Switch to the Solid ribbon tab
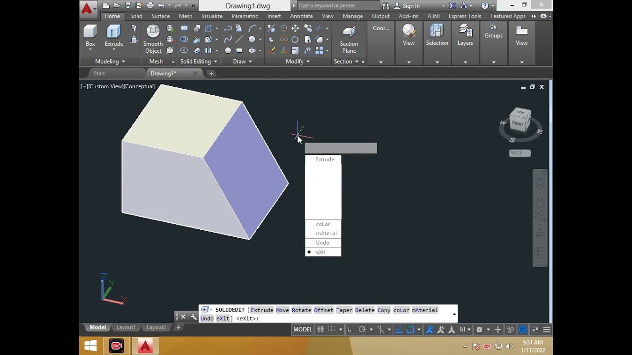The width and height of the screenshot is (632, 355). (x=136, y=16)
